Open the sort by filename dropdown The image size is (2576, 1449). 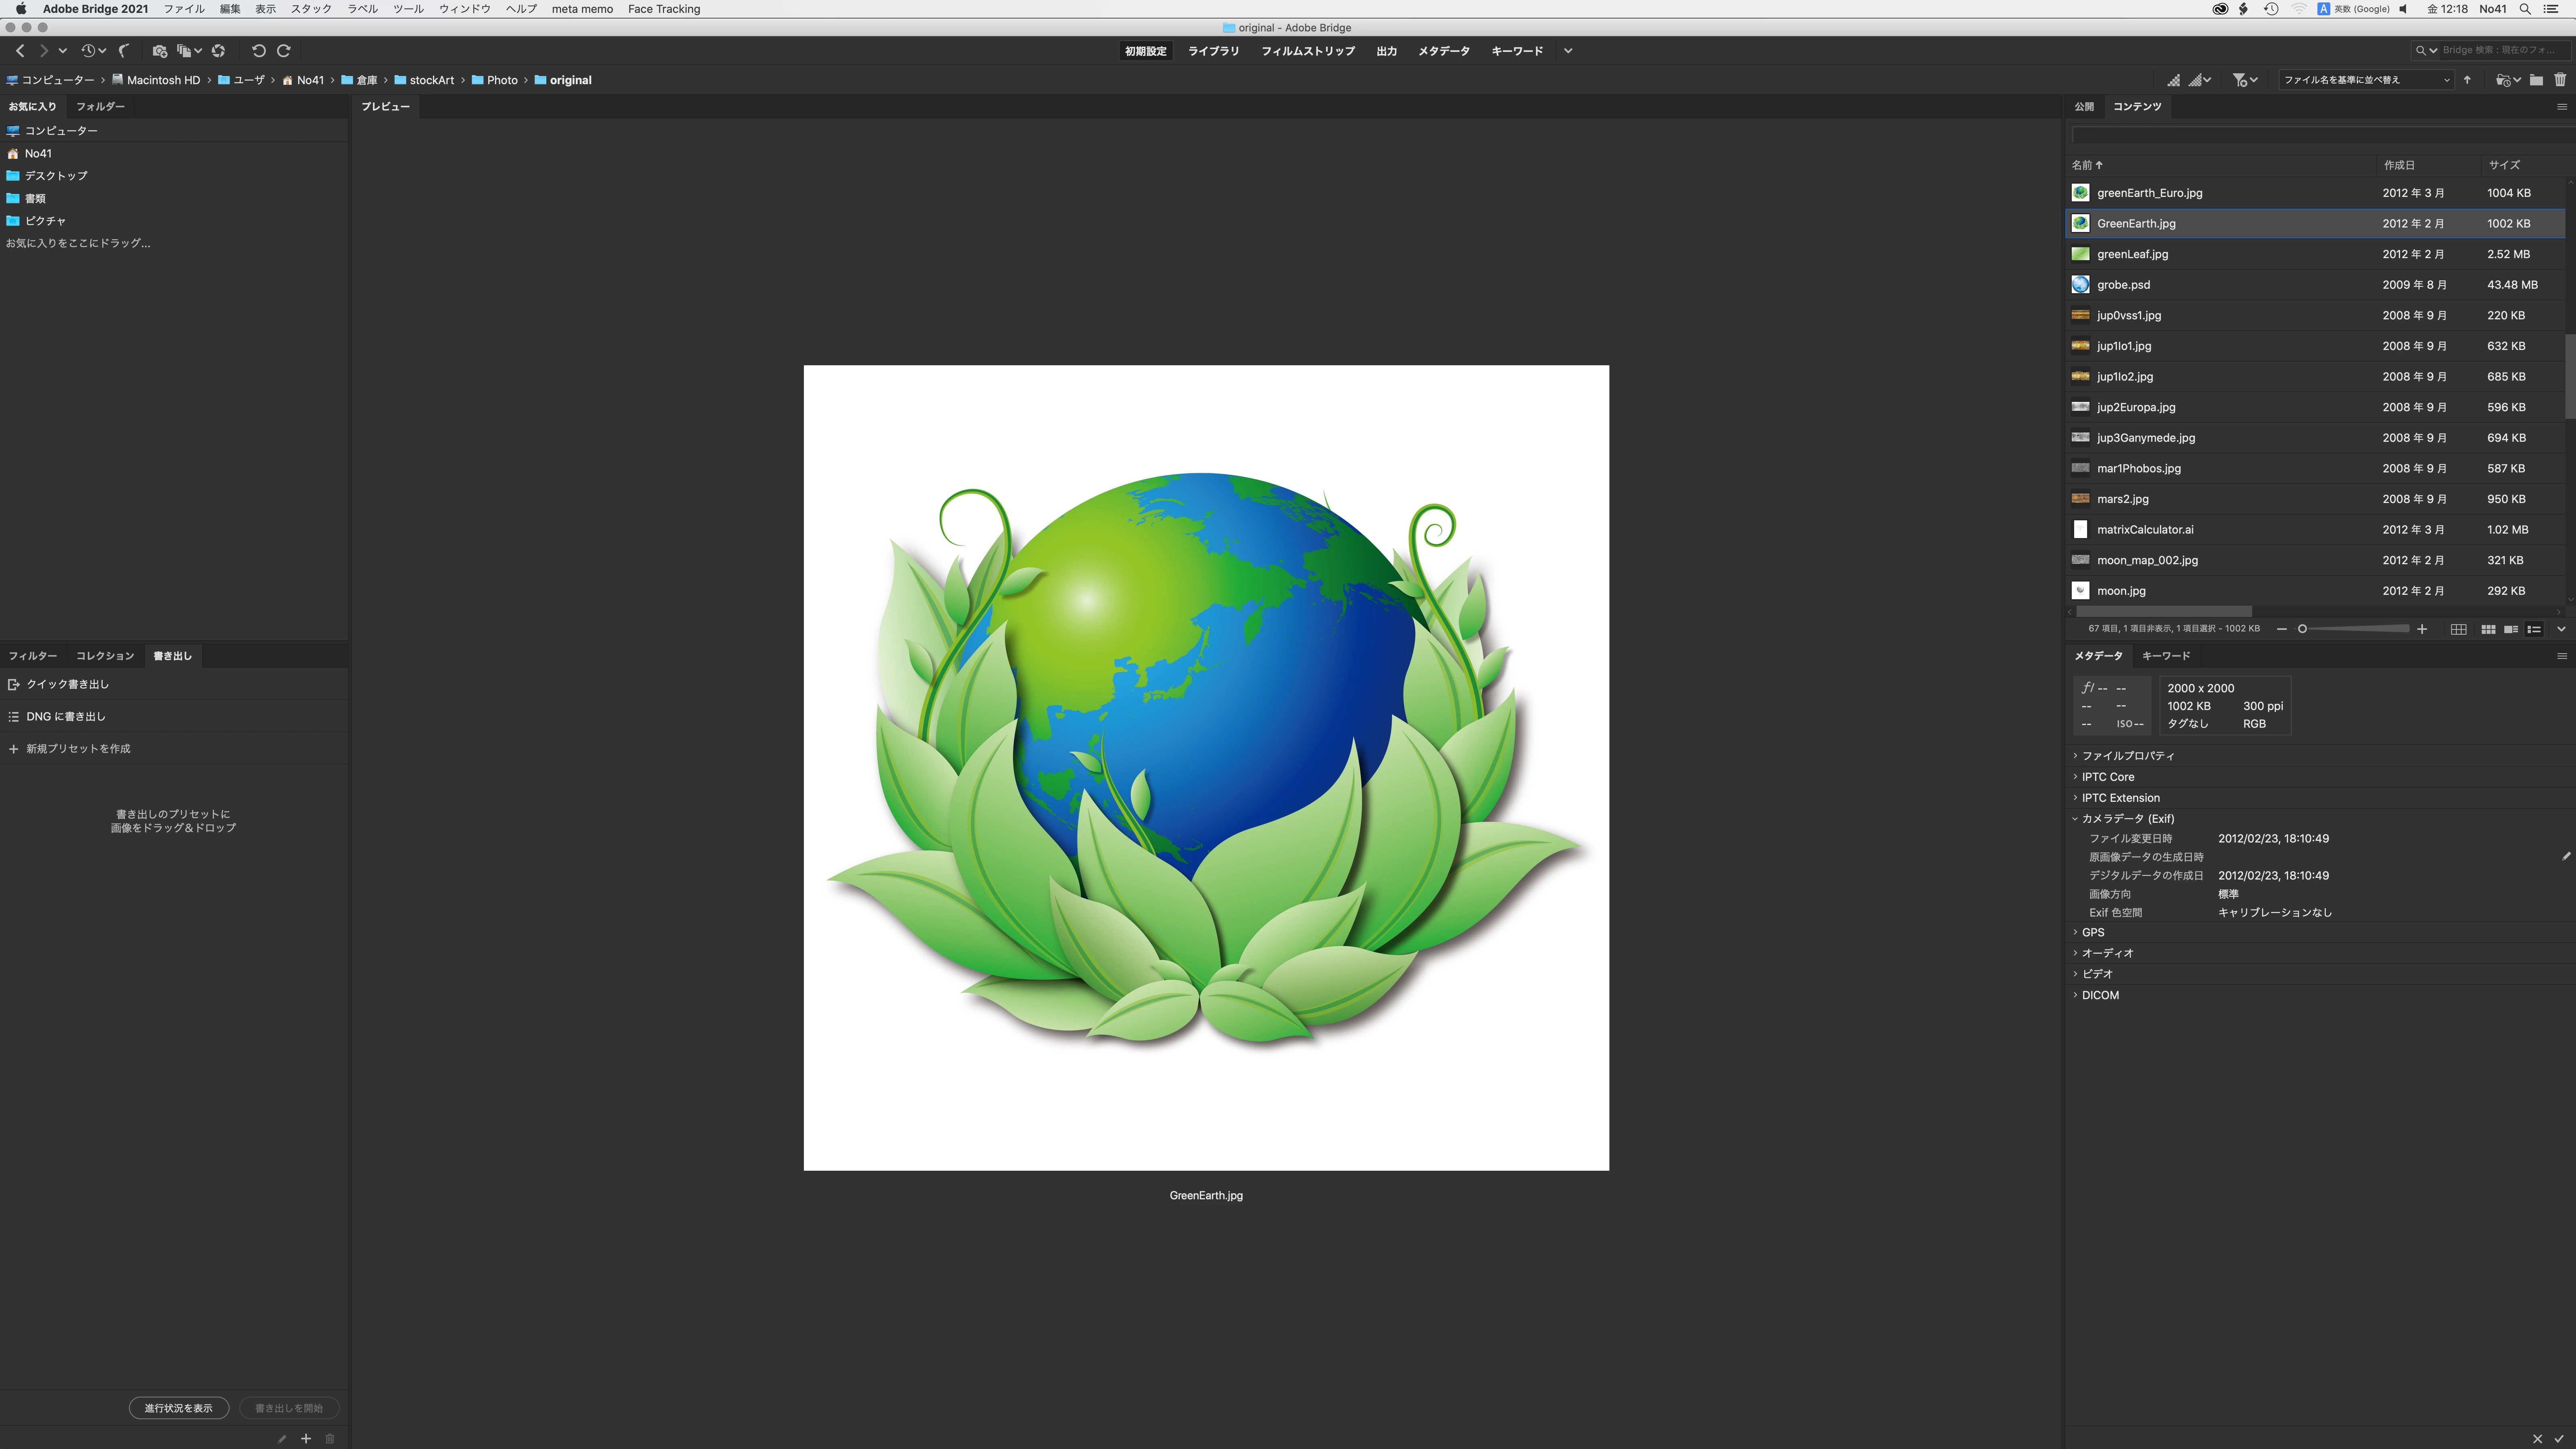(x=2365, y=80)
